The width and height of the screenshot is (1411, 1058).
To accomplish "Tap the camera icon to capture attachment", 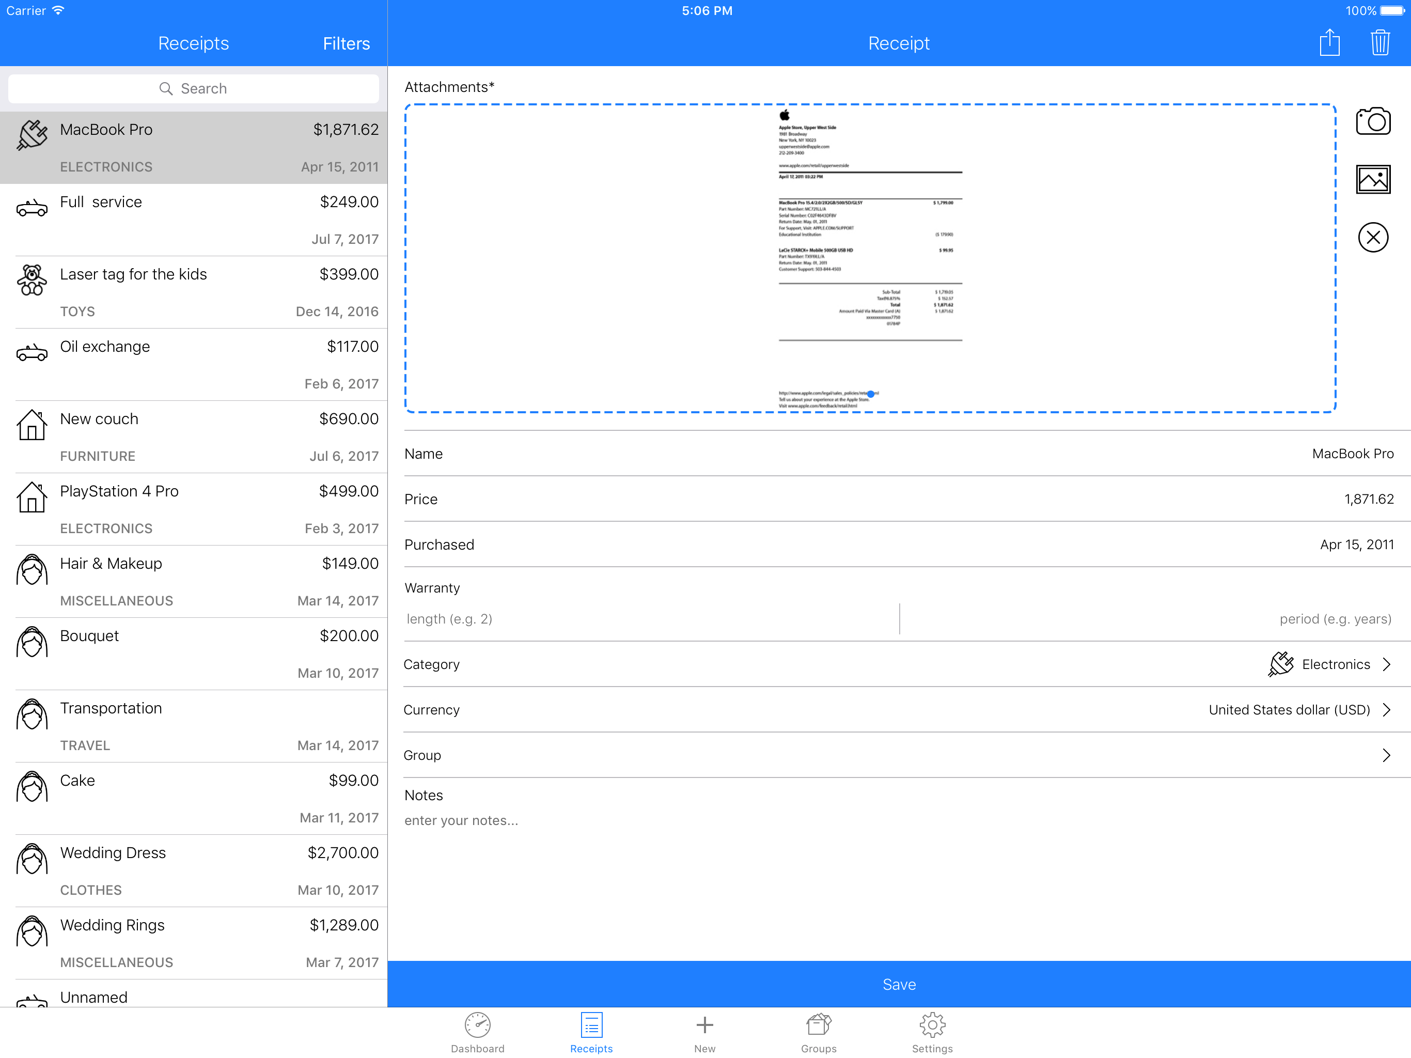I will [1372, 121].
